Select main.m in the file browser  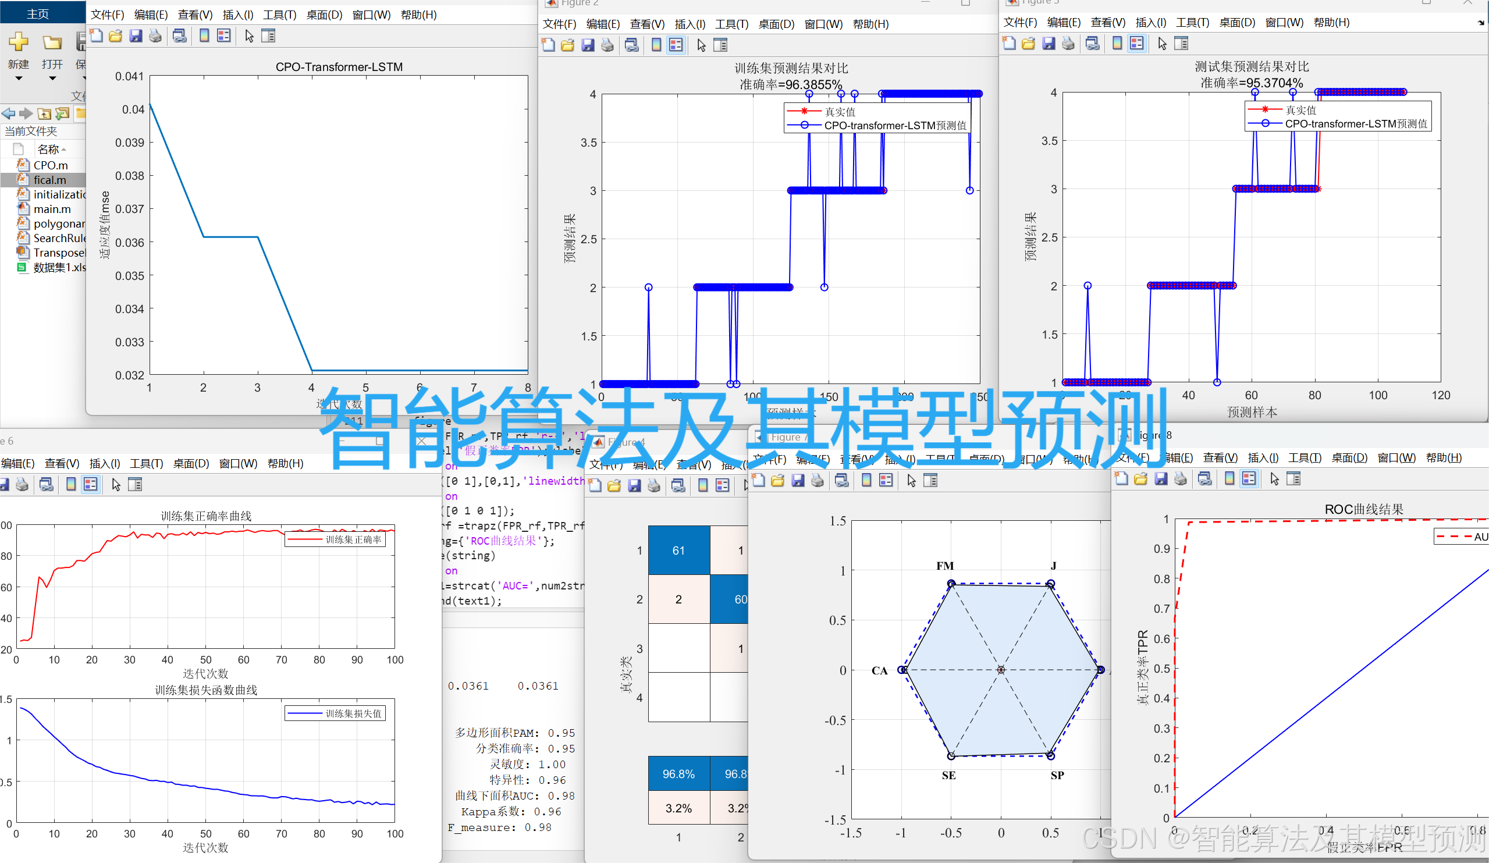pyautogui.click(x=52, y=209)
